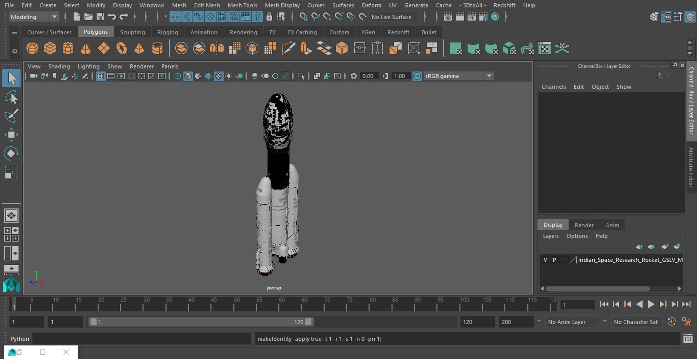Start IPR render from status line
The image size is (697, 359).
click(471, 17)
